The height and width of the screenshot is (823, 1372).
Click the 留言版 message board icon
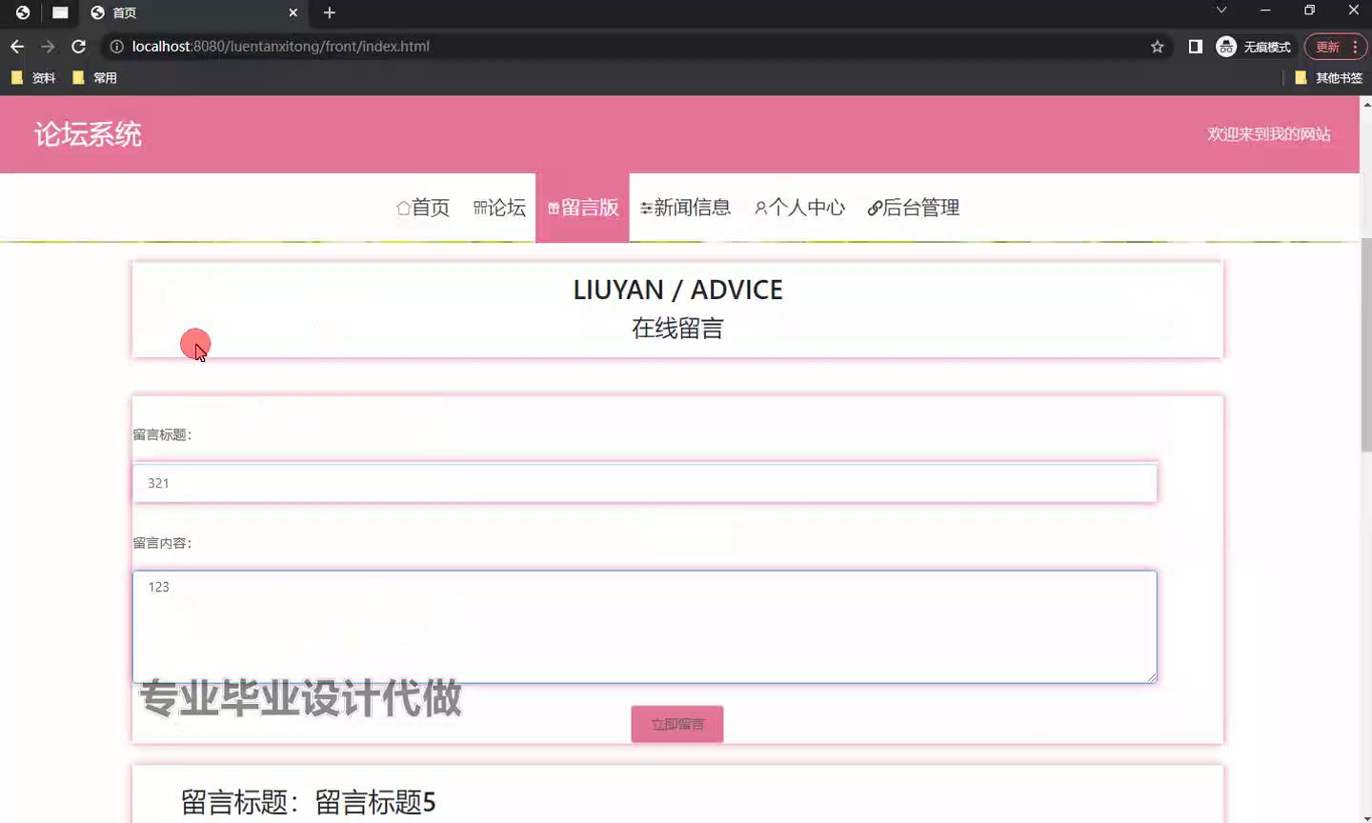tap(551, 207)
